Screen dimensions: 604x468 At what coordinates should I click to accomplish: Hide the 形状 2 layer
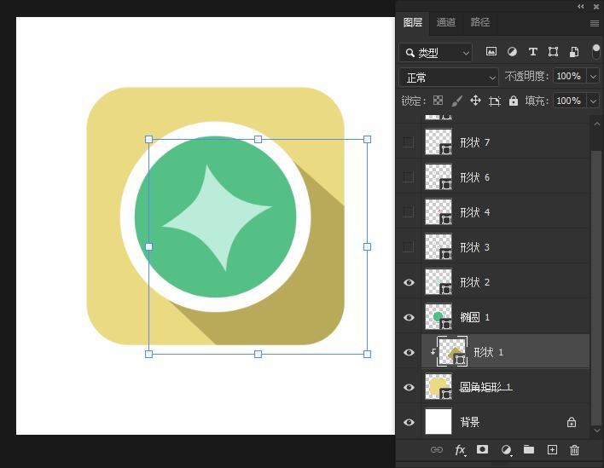click(409, 282)
